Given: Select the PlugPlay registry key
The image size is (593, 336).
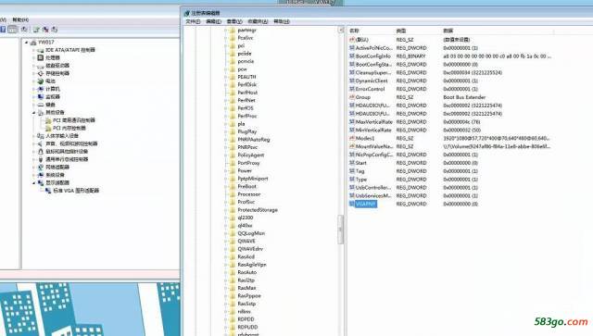Looking at the screenshot, I should (247, 131).
